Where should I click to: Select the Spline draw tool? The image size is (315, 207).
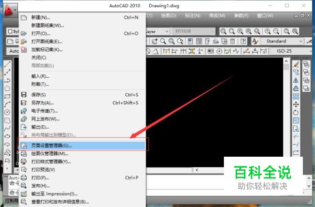7,128
